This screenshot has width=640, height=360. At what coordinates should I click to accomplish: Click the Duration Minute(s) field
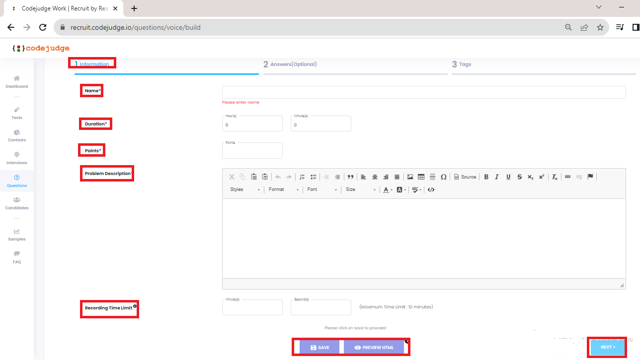pos(321,123)
